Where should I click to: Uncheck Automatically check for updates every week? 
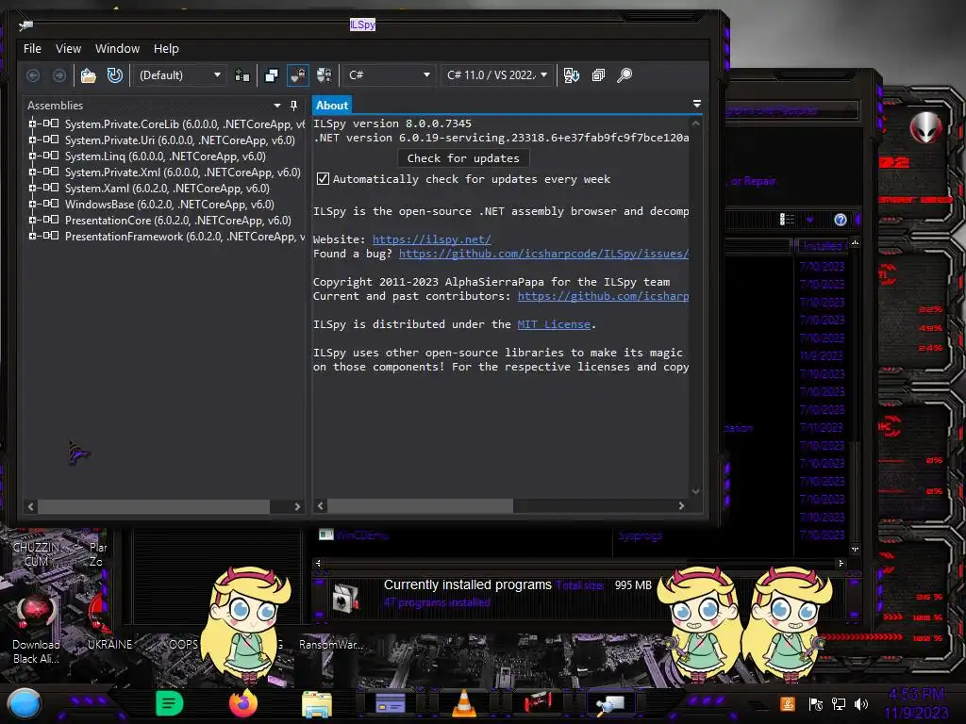[x=323, y=178]
